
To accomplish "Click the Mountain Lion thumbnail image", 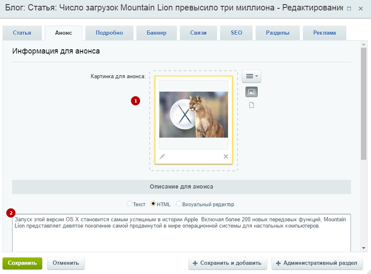I will pos(194,115).
